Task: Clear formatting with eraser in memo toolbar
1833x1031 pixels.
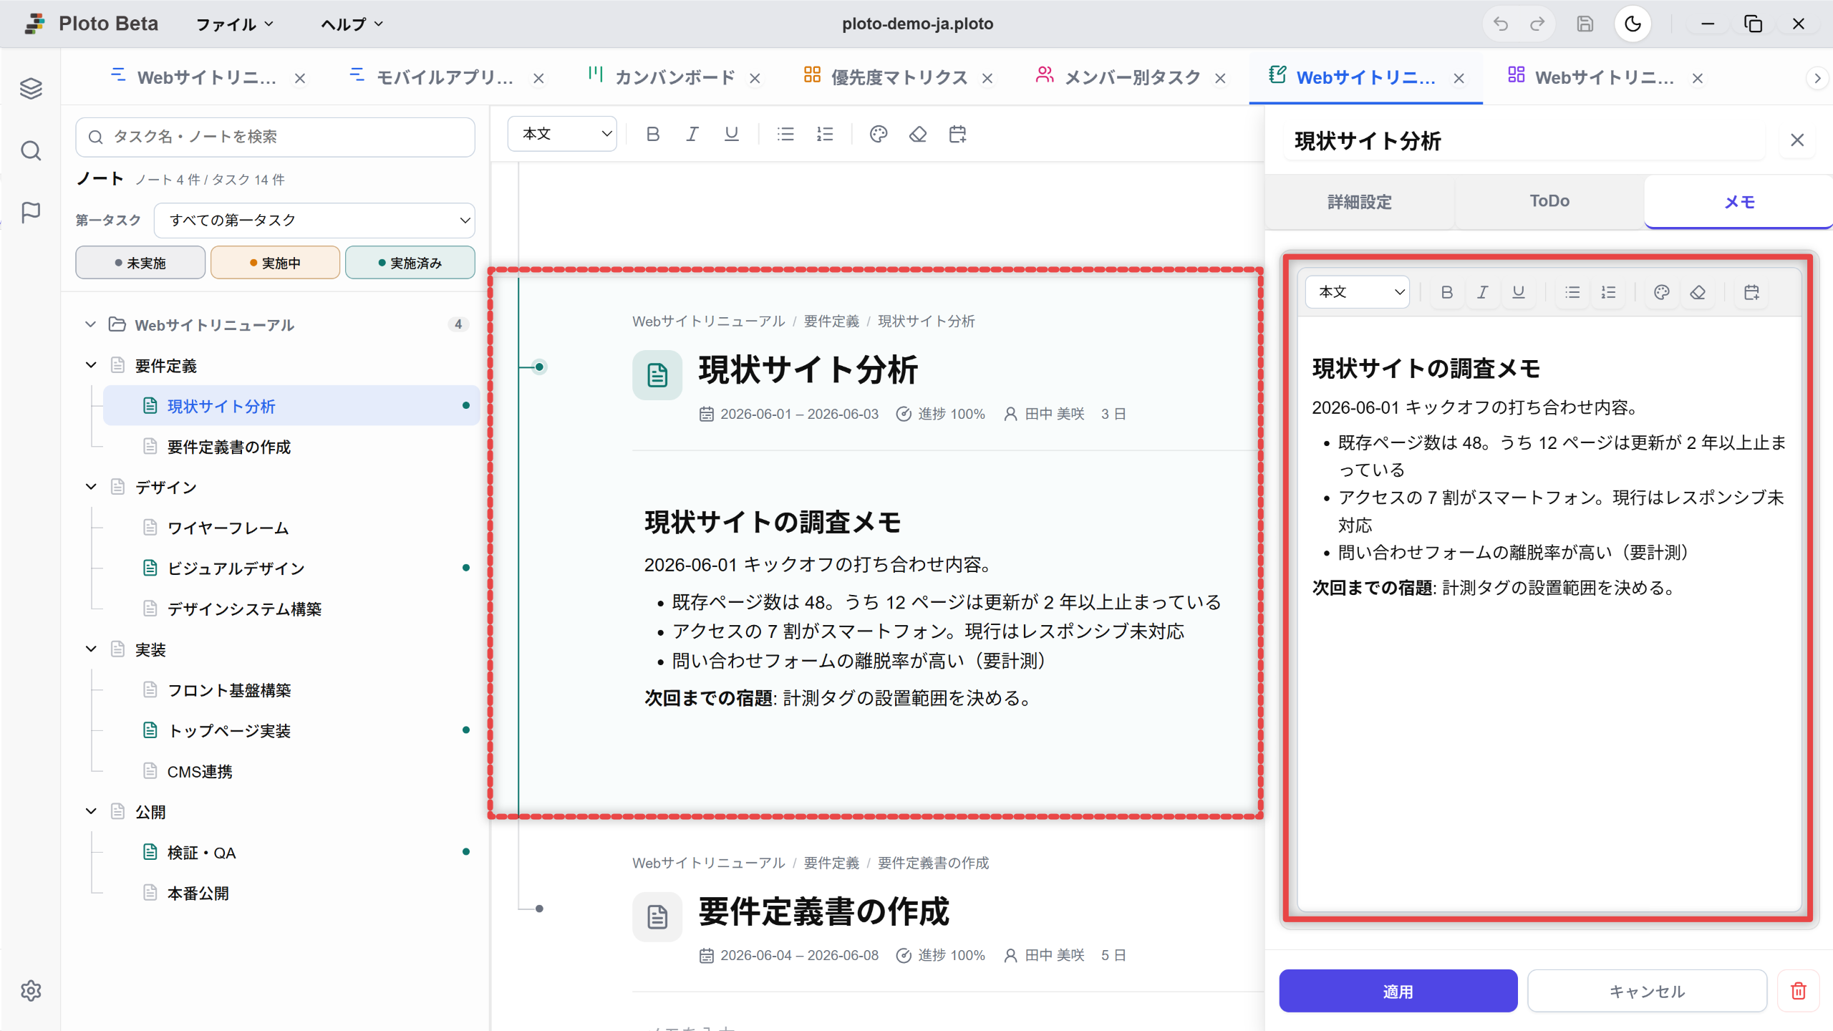Action: 1698,292
